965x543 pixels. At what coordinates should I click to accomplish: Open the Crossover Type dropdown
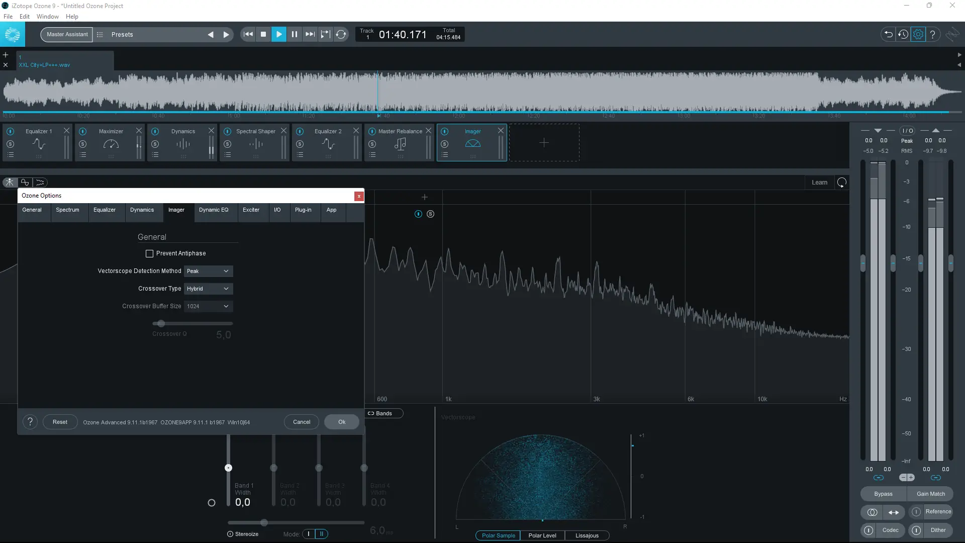pos(208,289)
